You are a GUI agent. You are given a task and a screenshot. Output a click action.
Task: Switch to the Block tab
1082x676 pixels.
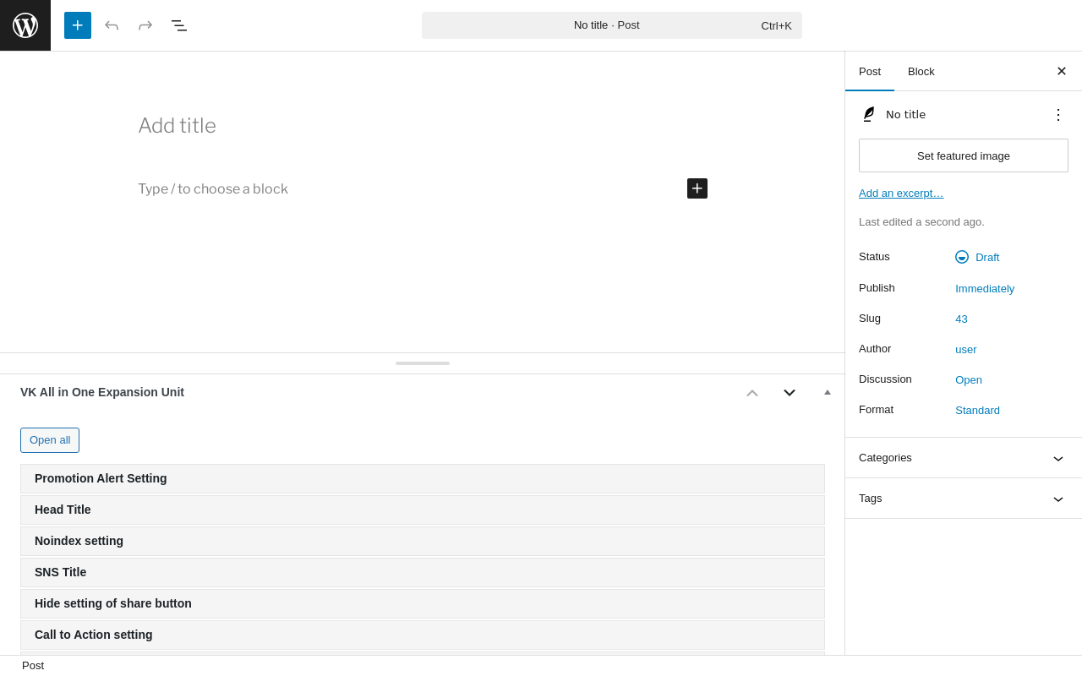pyautogui.click(x=921, y=71)
